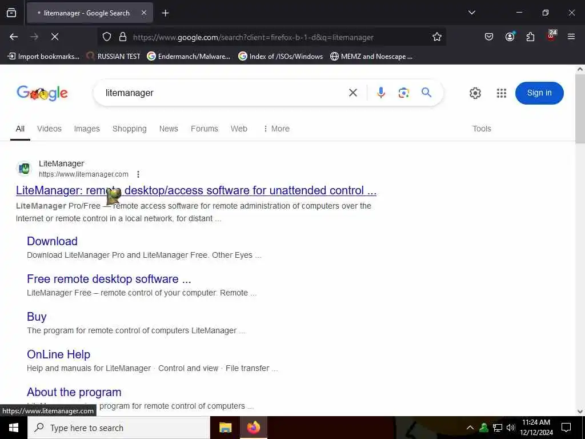Click LiteManager site favicon in result
The image size is (585, 439).
[24, 169]
